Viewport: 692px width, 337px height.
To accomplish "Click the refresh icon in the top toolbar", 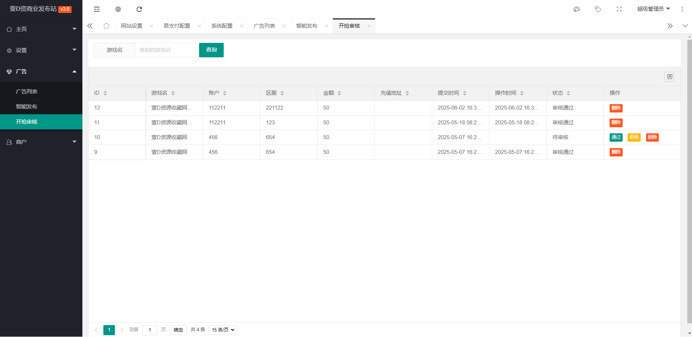I will 139,9.
